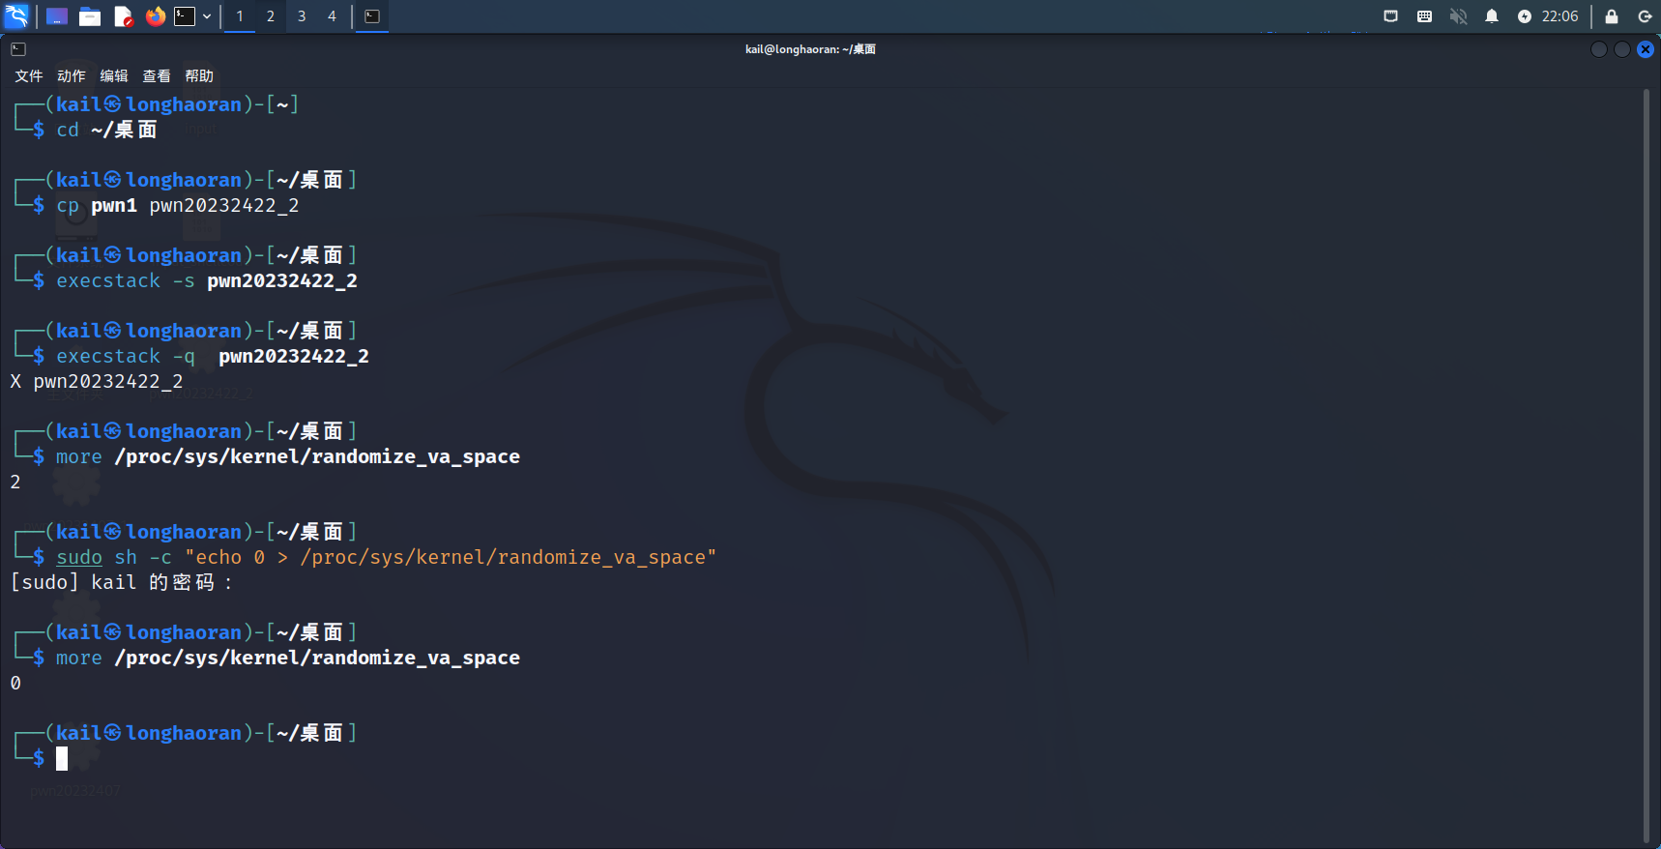Viewport: 1661px width, 849px height.
Task: Click the '[sudo] kail 的密码' prompt line
Action: [122, 582]
